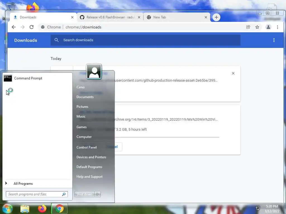Open clock showing 5:20 PM
Viewport: 286px width, 214px height.
pos(272,209)
